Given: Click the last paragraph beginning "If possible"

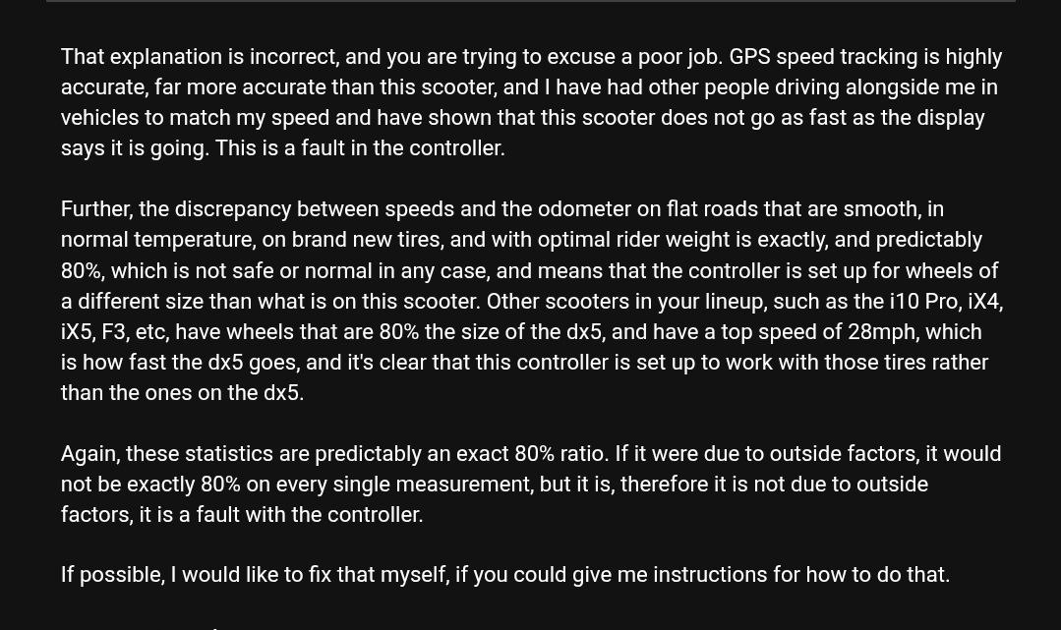Looking at the screenshot, I should click(504, 575).
